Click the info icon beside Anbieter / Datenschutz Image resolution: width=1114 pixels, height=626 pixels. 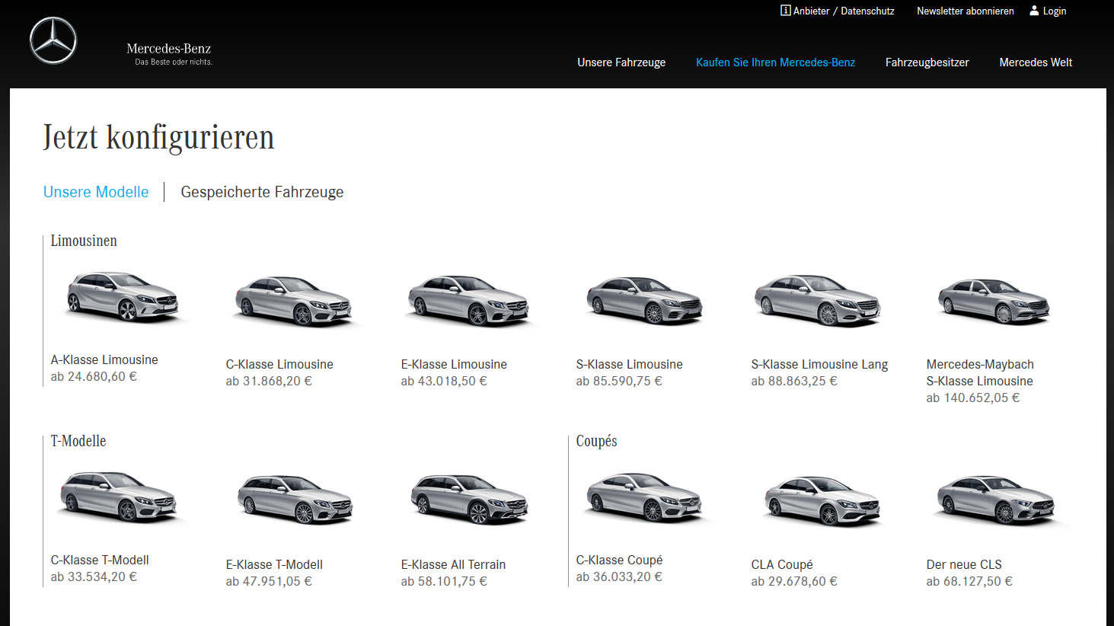(785, 11)
